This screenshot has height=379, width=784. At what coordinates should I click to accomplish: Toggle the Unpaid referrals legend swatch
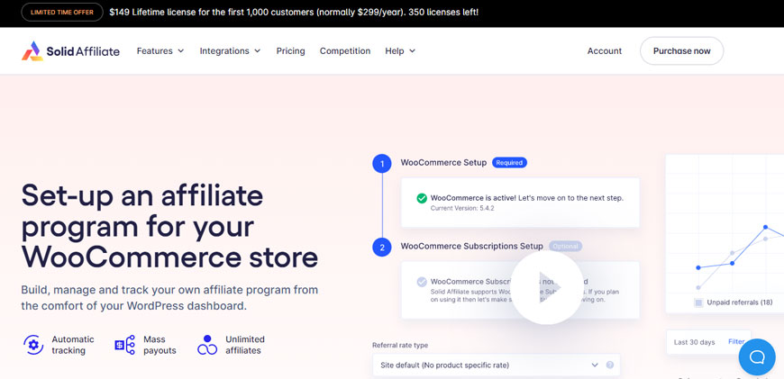pyautogui.click(x=698, y=302)
